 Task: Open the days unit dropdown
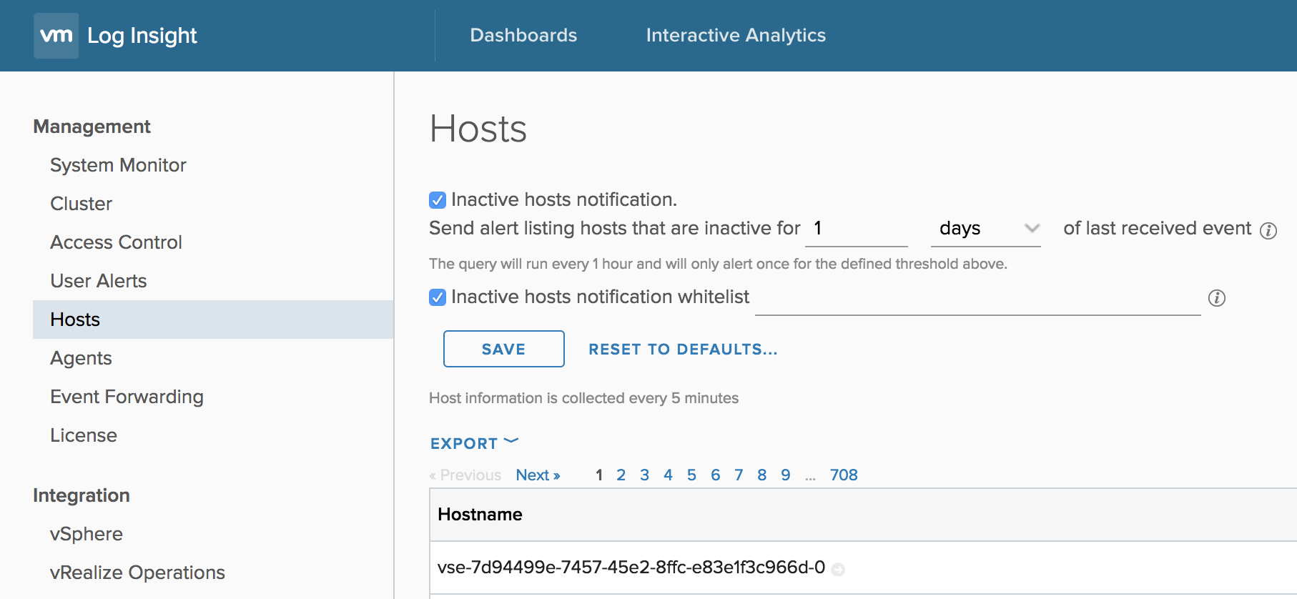click(985, 229)
